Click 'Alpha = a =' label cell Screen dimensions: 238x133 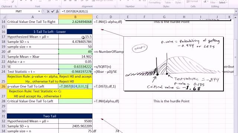33,62
